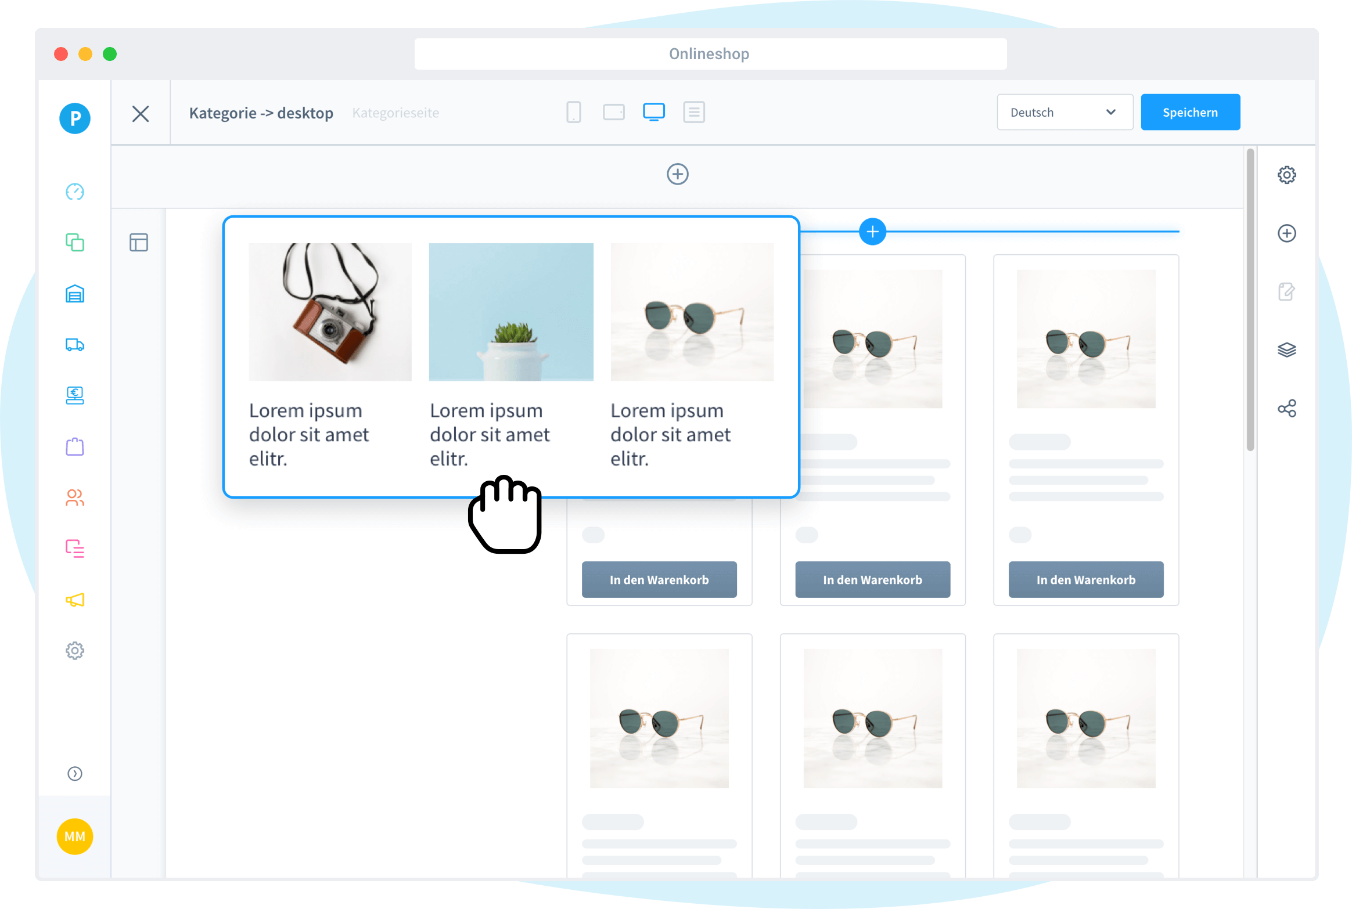Switch to mobile phone viewport
Screen dimensions: 1352x909
click(574, 112)
